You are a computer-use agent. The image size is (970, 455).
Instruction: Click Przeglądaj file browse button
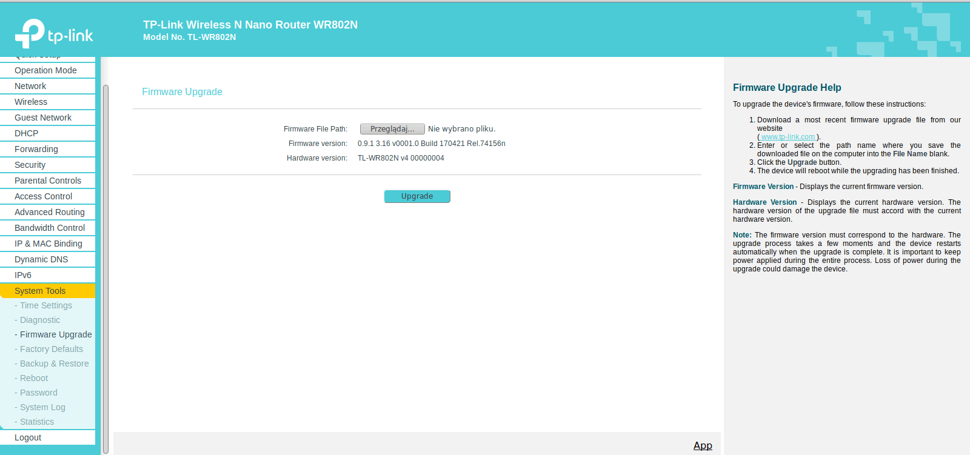coord(392,129)
